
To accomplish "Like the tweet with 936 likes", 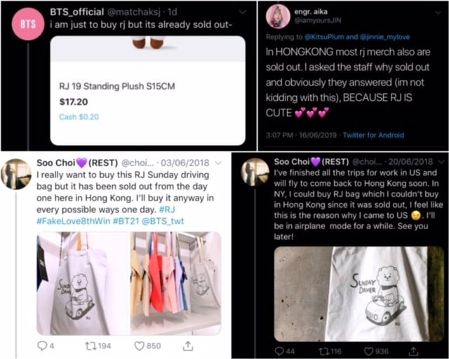I will click(x=368, y=351).
